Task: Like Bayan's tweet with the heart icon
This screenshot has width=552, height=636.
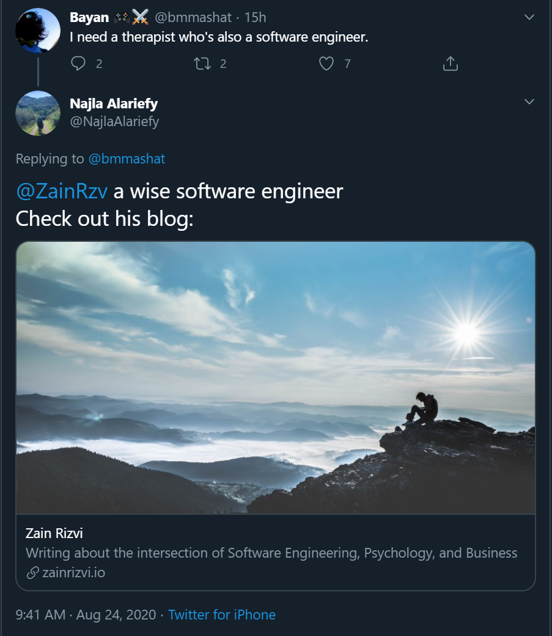Action: pos(326,64)
